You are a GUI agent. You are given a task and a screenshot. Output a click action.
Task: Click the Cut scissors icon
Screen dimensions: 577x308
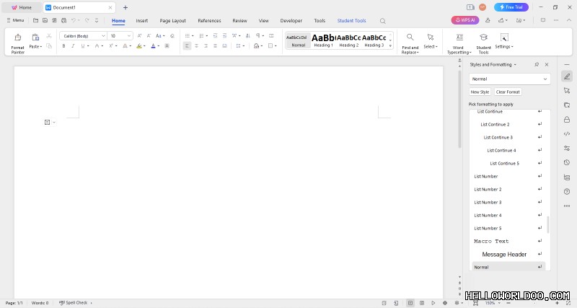pos(49,36)
